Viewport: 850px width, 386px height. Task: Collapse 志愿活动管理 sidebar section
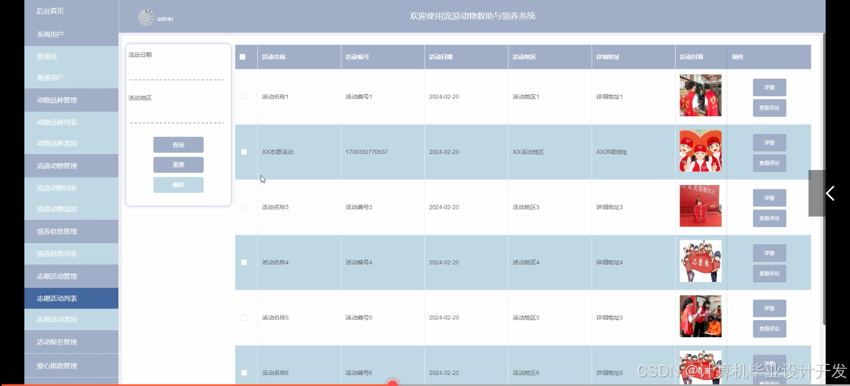[71, 276]
